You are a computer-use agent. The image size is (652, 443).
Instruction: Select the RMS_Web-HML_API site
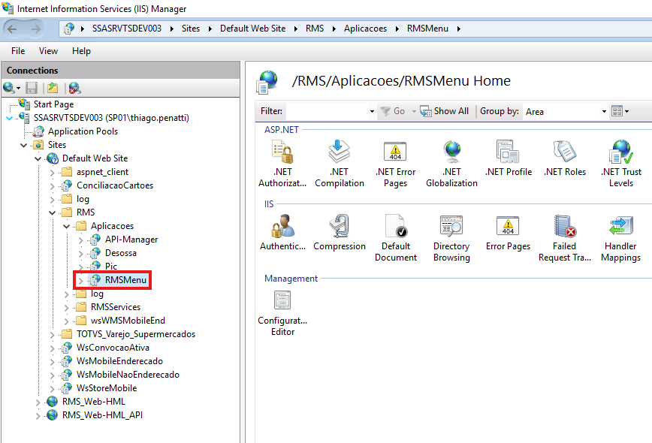pos(102,415)
